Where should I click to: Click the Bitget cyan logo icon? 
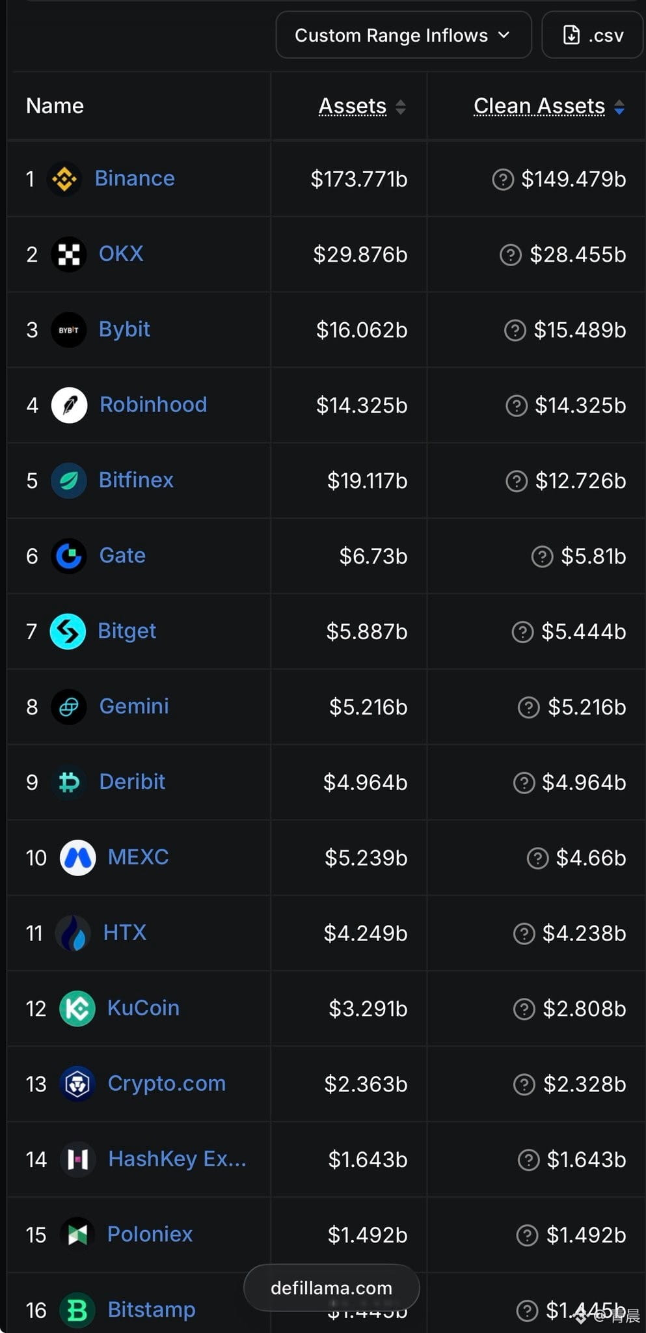click(x=68, y=631)
